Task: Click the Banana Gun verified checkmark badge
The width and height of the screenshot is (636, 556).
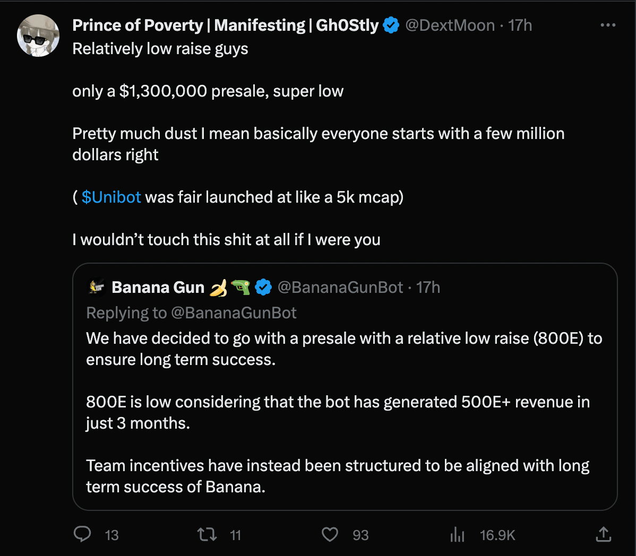Action: tap(263, 288)
